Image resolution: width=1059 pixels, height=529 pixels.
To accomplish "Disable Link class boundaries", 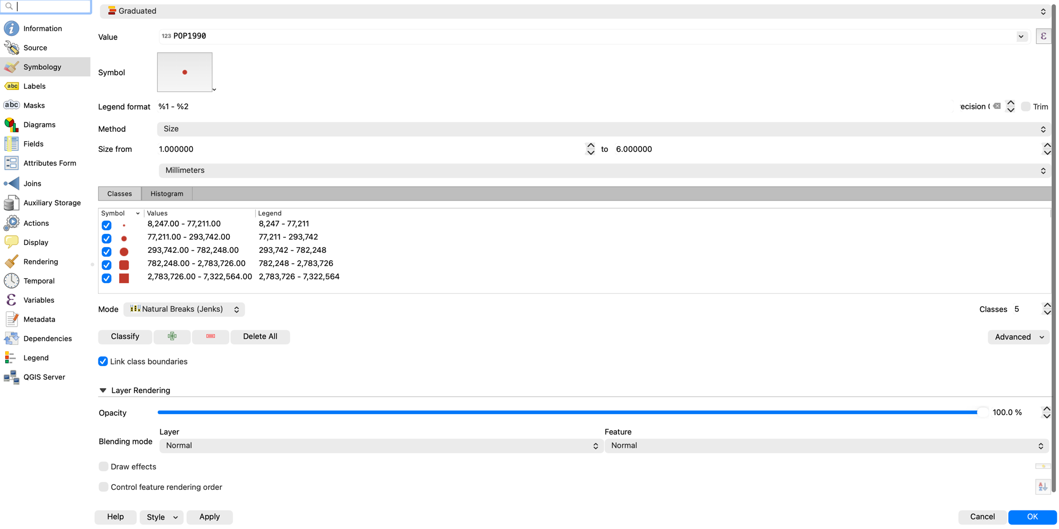I will click(103, 361).
